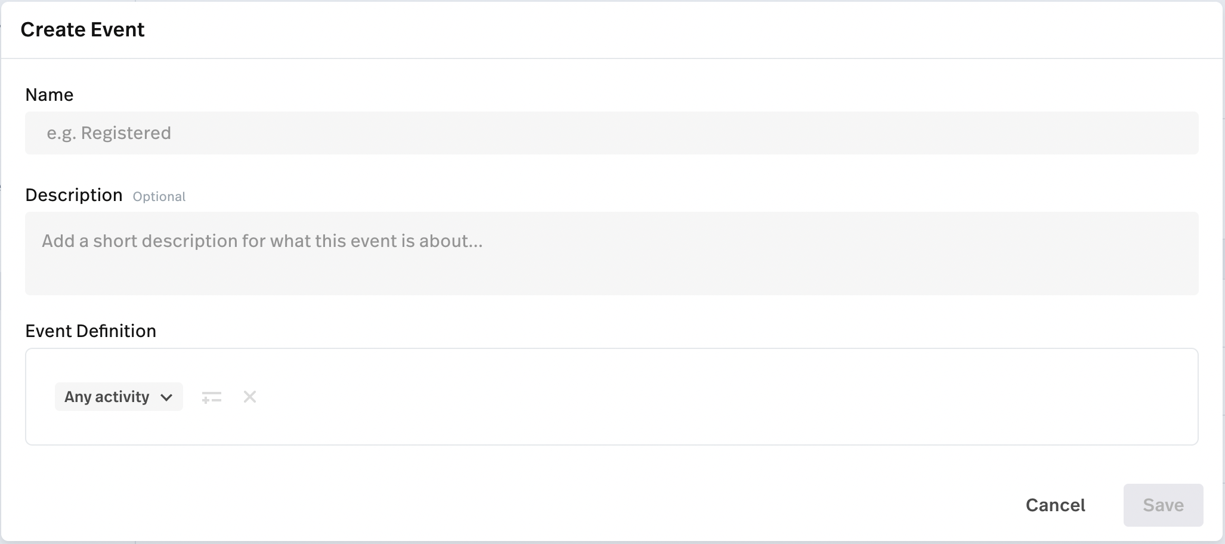
Task: Cancel event creation
Action: (x=1055, y=505)
